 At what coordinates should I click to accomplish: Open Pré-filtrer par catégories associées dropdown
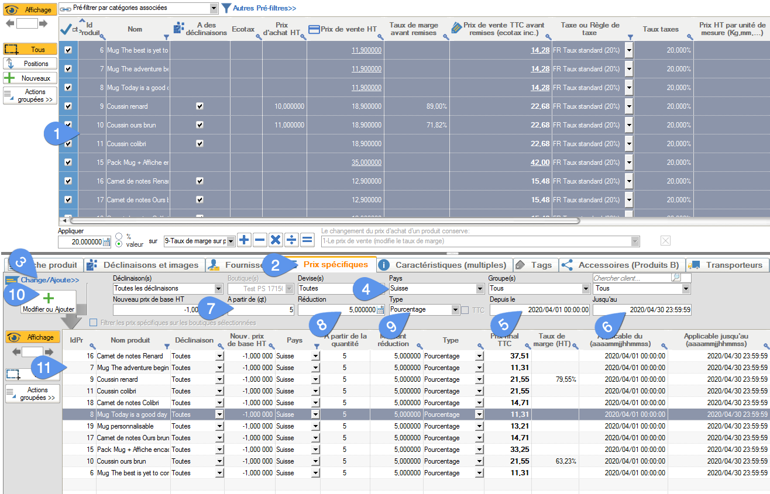pyautogui.click(x=214, y=8)
